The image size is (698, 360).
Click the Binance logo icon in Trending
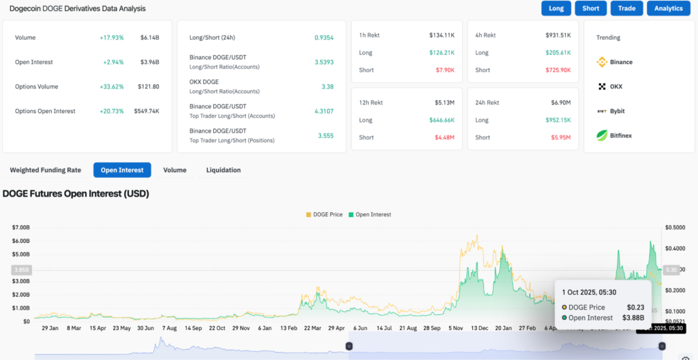tap(602, 62)
